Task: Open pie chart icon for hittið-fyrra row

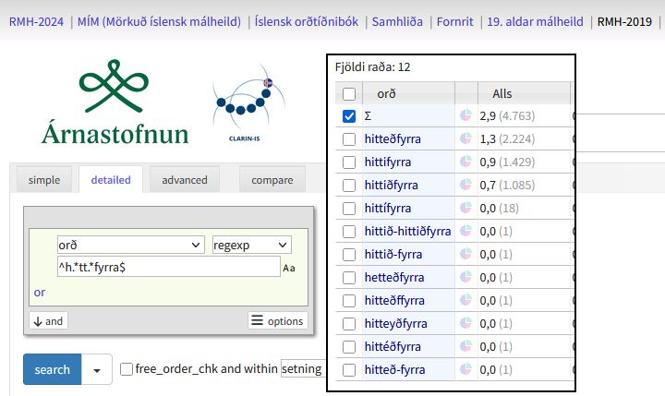Action: click(465, 254)
